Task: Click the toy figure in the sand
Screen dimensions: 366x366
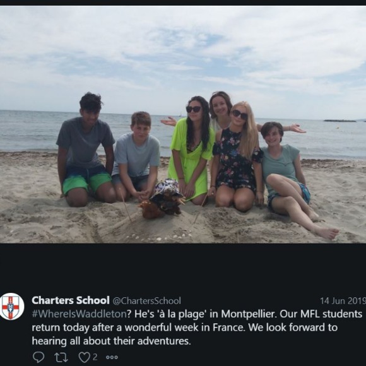Action: tap(163, 199)
